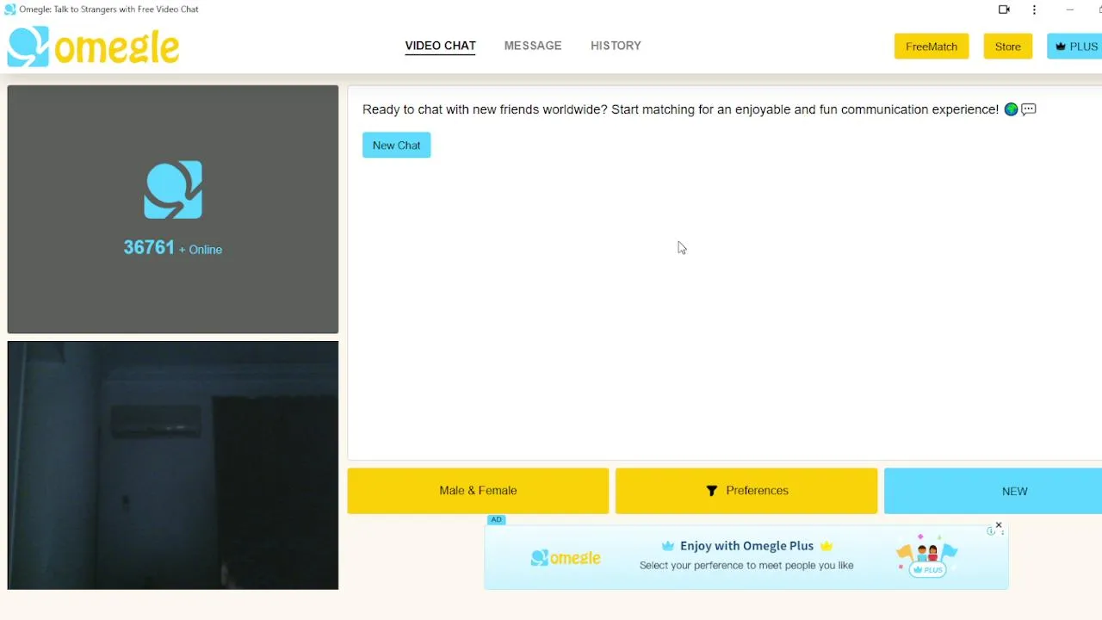Click the camera icon in title bar

click(1004, 9)
